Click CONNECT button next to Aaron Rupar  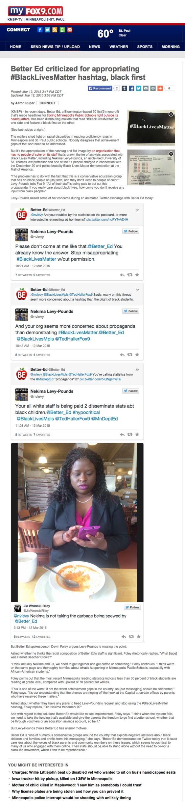coord(47,103)
